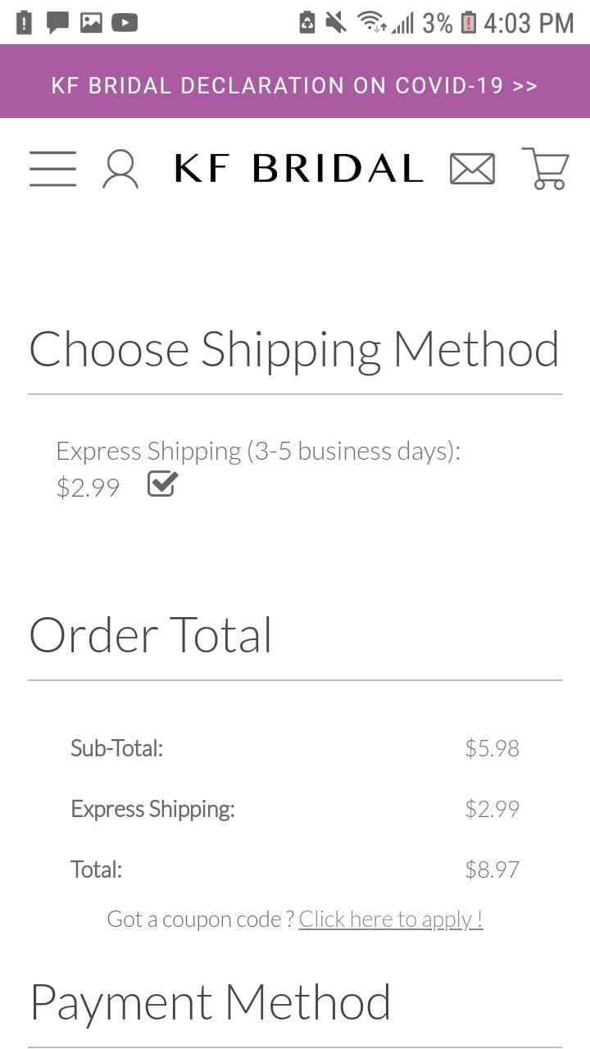Tap the Payment Method heading
The width and height of the screenshot is (590, 1049).
(x=211, y=1001)
